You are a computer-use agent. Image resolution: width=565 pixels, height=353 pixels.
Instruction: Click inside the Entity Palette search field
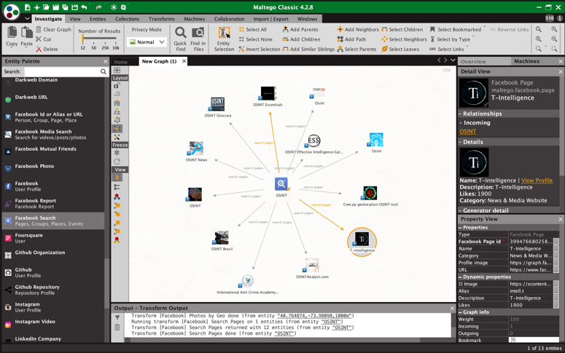pos(62,71)
